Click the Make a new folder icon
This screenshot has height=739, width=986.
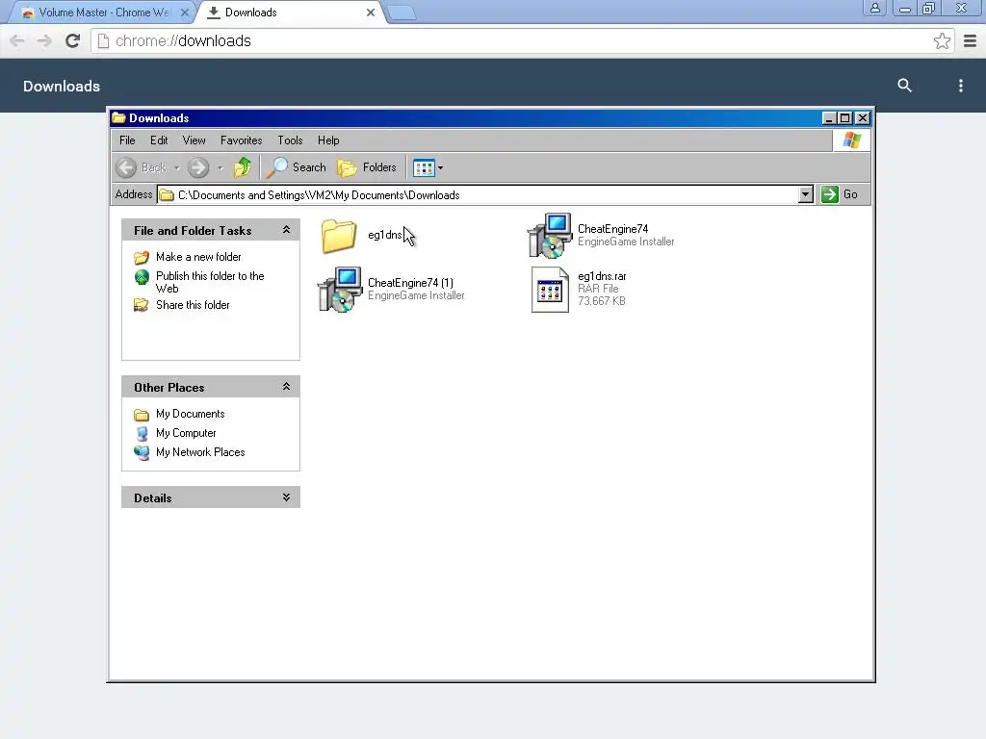click(142, 257)
